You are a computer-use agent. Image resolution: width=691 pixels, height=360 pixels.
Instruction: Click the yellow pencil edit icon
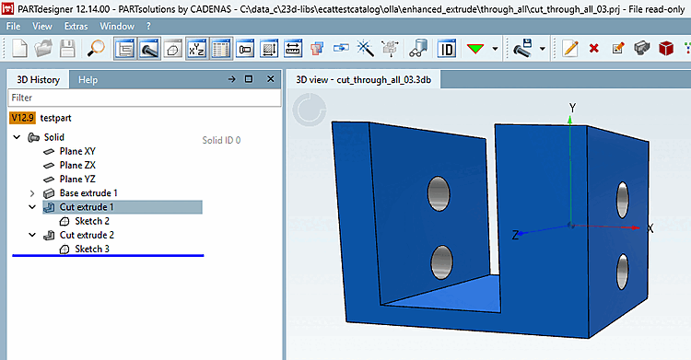click(x=570, y=49)
